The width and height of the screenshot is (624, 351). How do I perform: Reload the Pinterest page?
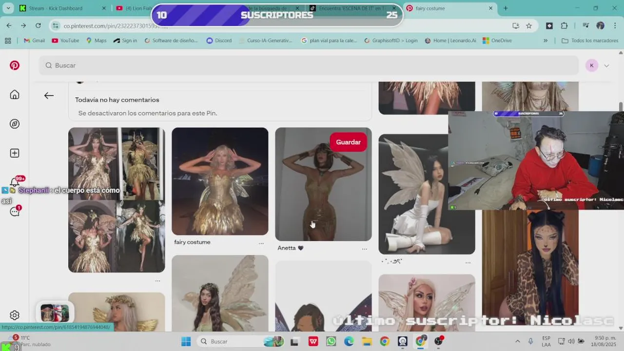coord(38,25)
